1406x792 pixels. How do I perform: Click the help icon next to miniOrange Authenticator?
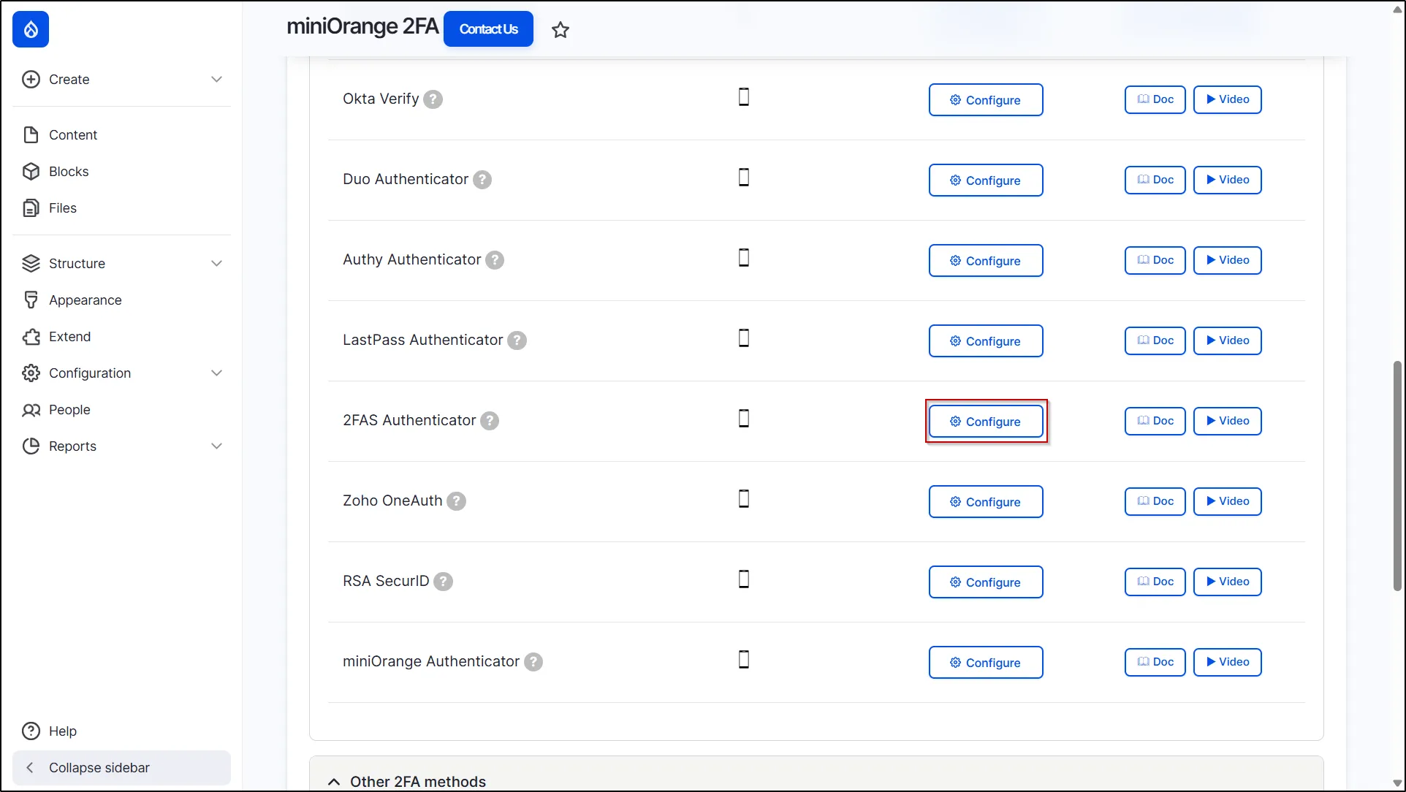pos(533,662)
